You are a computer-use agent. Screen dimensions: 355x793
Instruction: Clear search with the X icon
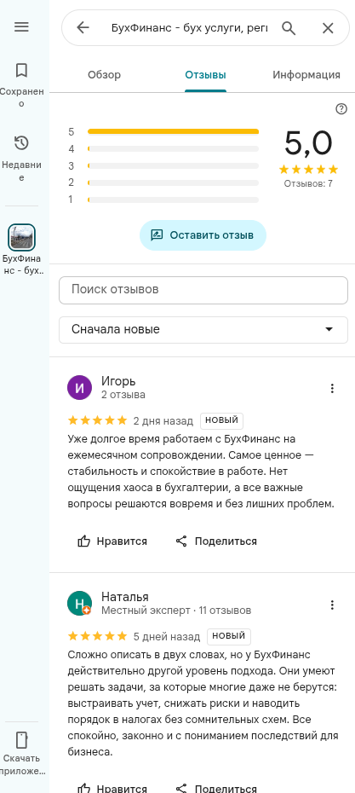328,28
